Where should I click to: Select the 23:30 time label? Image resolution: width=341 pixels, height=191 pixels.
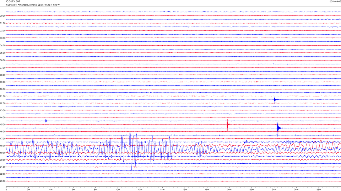click(3, 181)
